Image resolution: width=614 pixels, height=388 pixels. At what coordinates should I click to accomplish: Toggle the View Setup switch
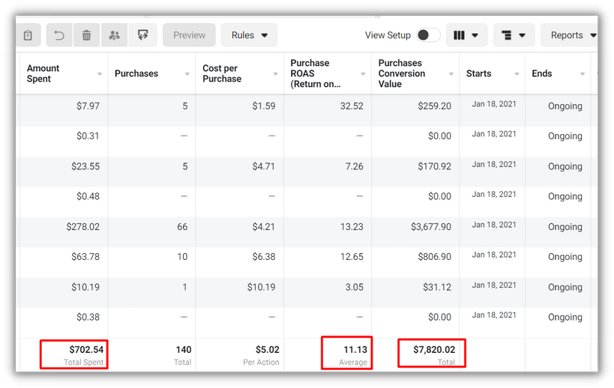[428, 35]
